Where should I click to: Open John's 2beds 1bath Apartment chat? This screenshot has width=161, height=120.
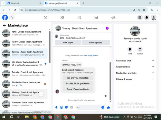click(x=24, y=33)
